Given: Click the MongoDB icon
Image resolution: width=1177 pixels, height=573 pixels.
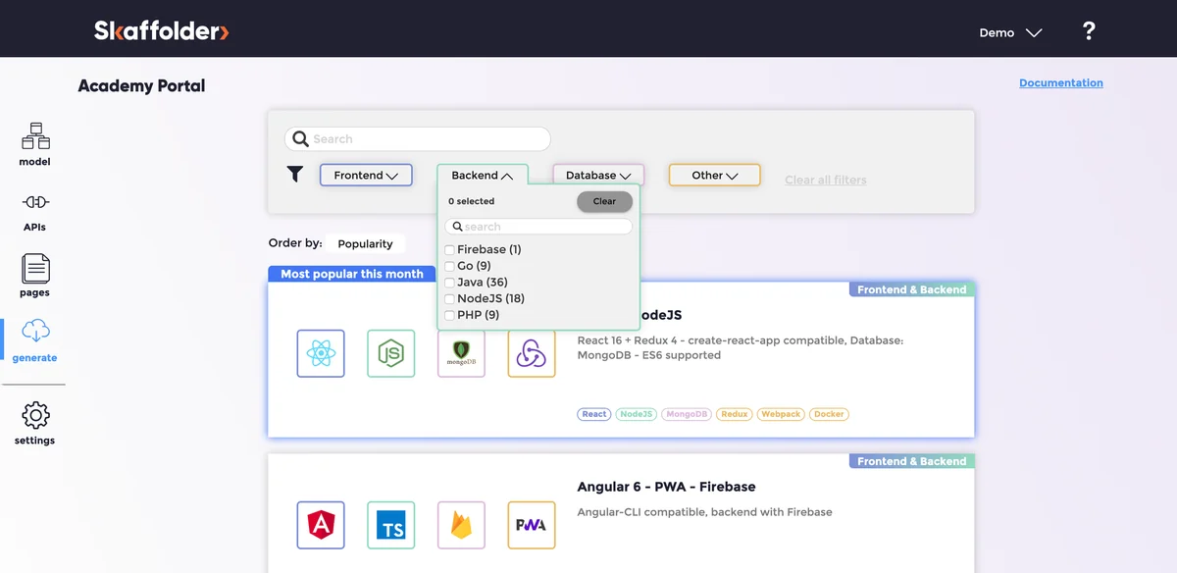Looking at the screenshot, I should point(462,353).
